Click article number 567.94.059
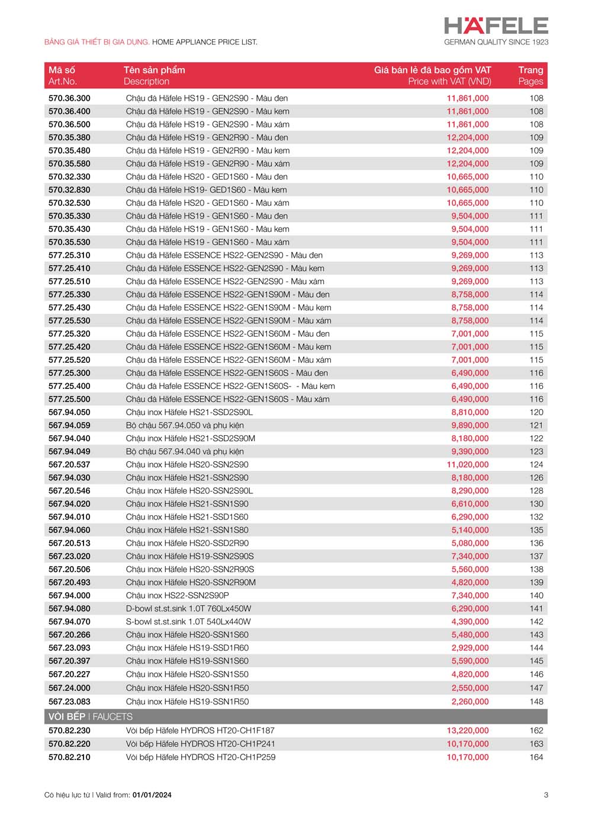 (x=69, y=426)
